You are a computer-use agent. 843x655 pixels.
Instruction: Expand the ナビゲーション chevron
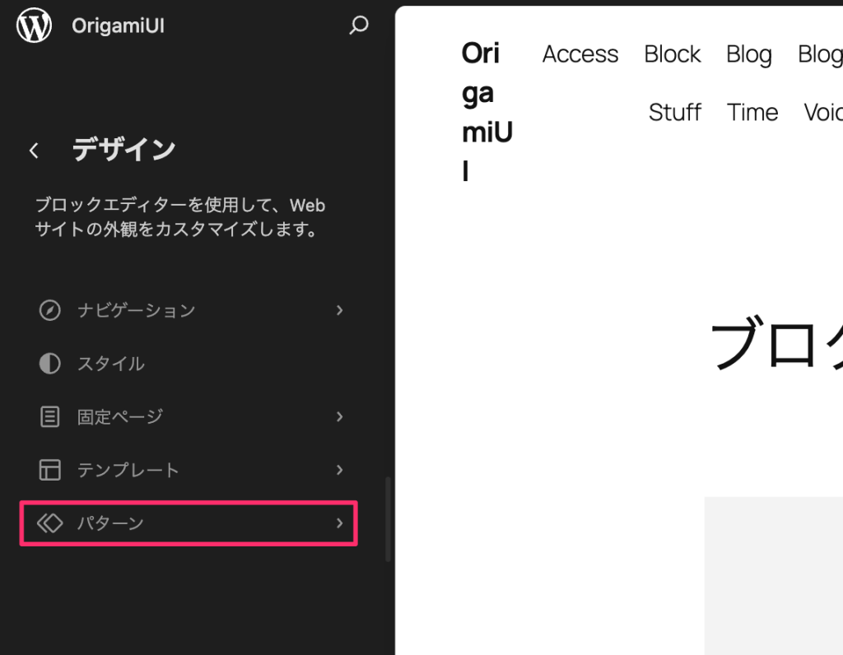[339, 310]
